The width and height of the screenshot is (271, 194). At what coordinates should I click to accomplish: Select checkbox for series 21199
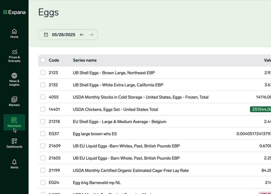[43, 170]
